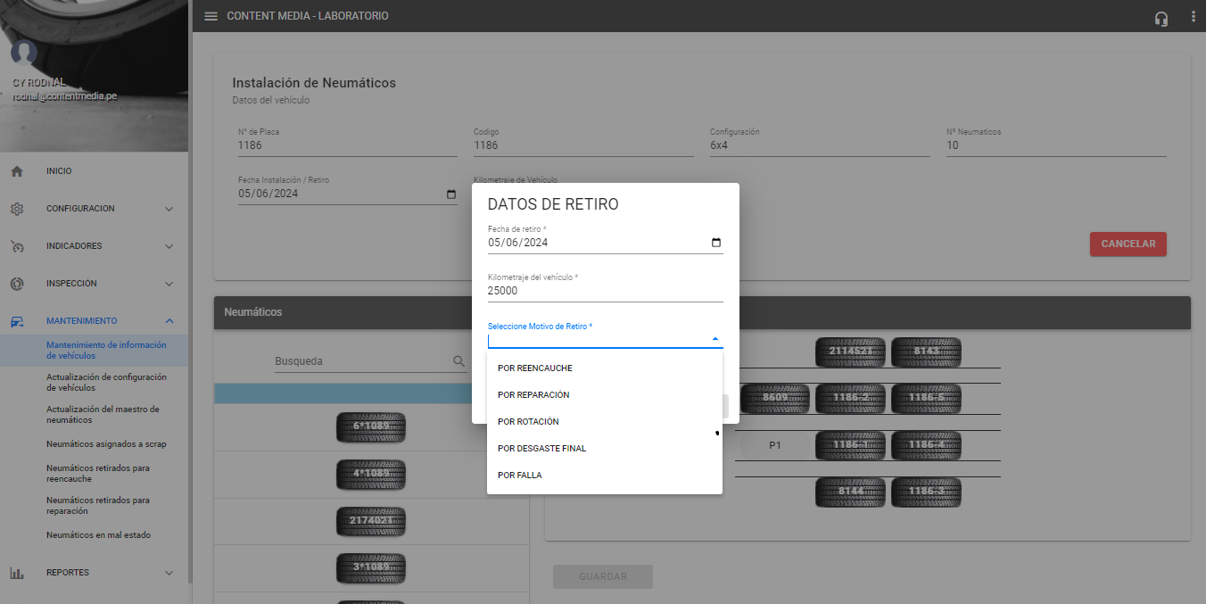Image resolution: width=1206 pixels, height=604 pixels.
Task: Select POR DESGASTE FINAL option
Action: (x=541, y=449)
